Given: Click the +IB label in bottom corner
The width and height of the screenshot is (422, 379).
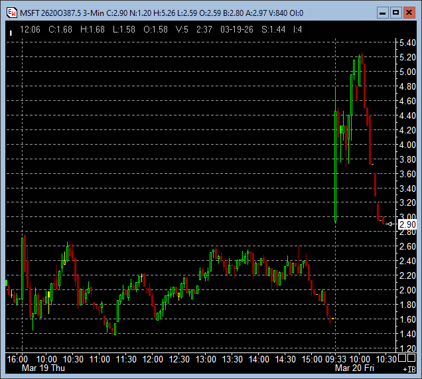Looking at the screenshot, I should (x=408, y=369).
